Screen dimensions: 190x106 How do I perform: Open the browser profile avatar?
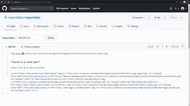click(184, 2)
